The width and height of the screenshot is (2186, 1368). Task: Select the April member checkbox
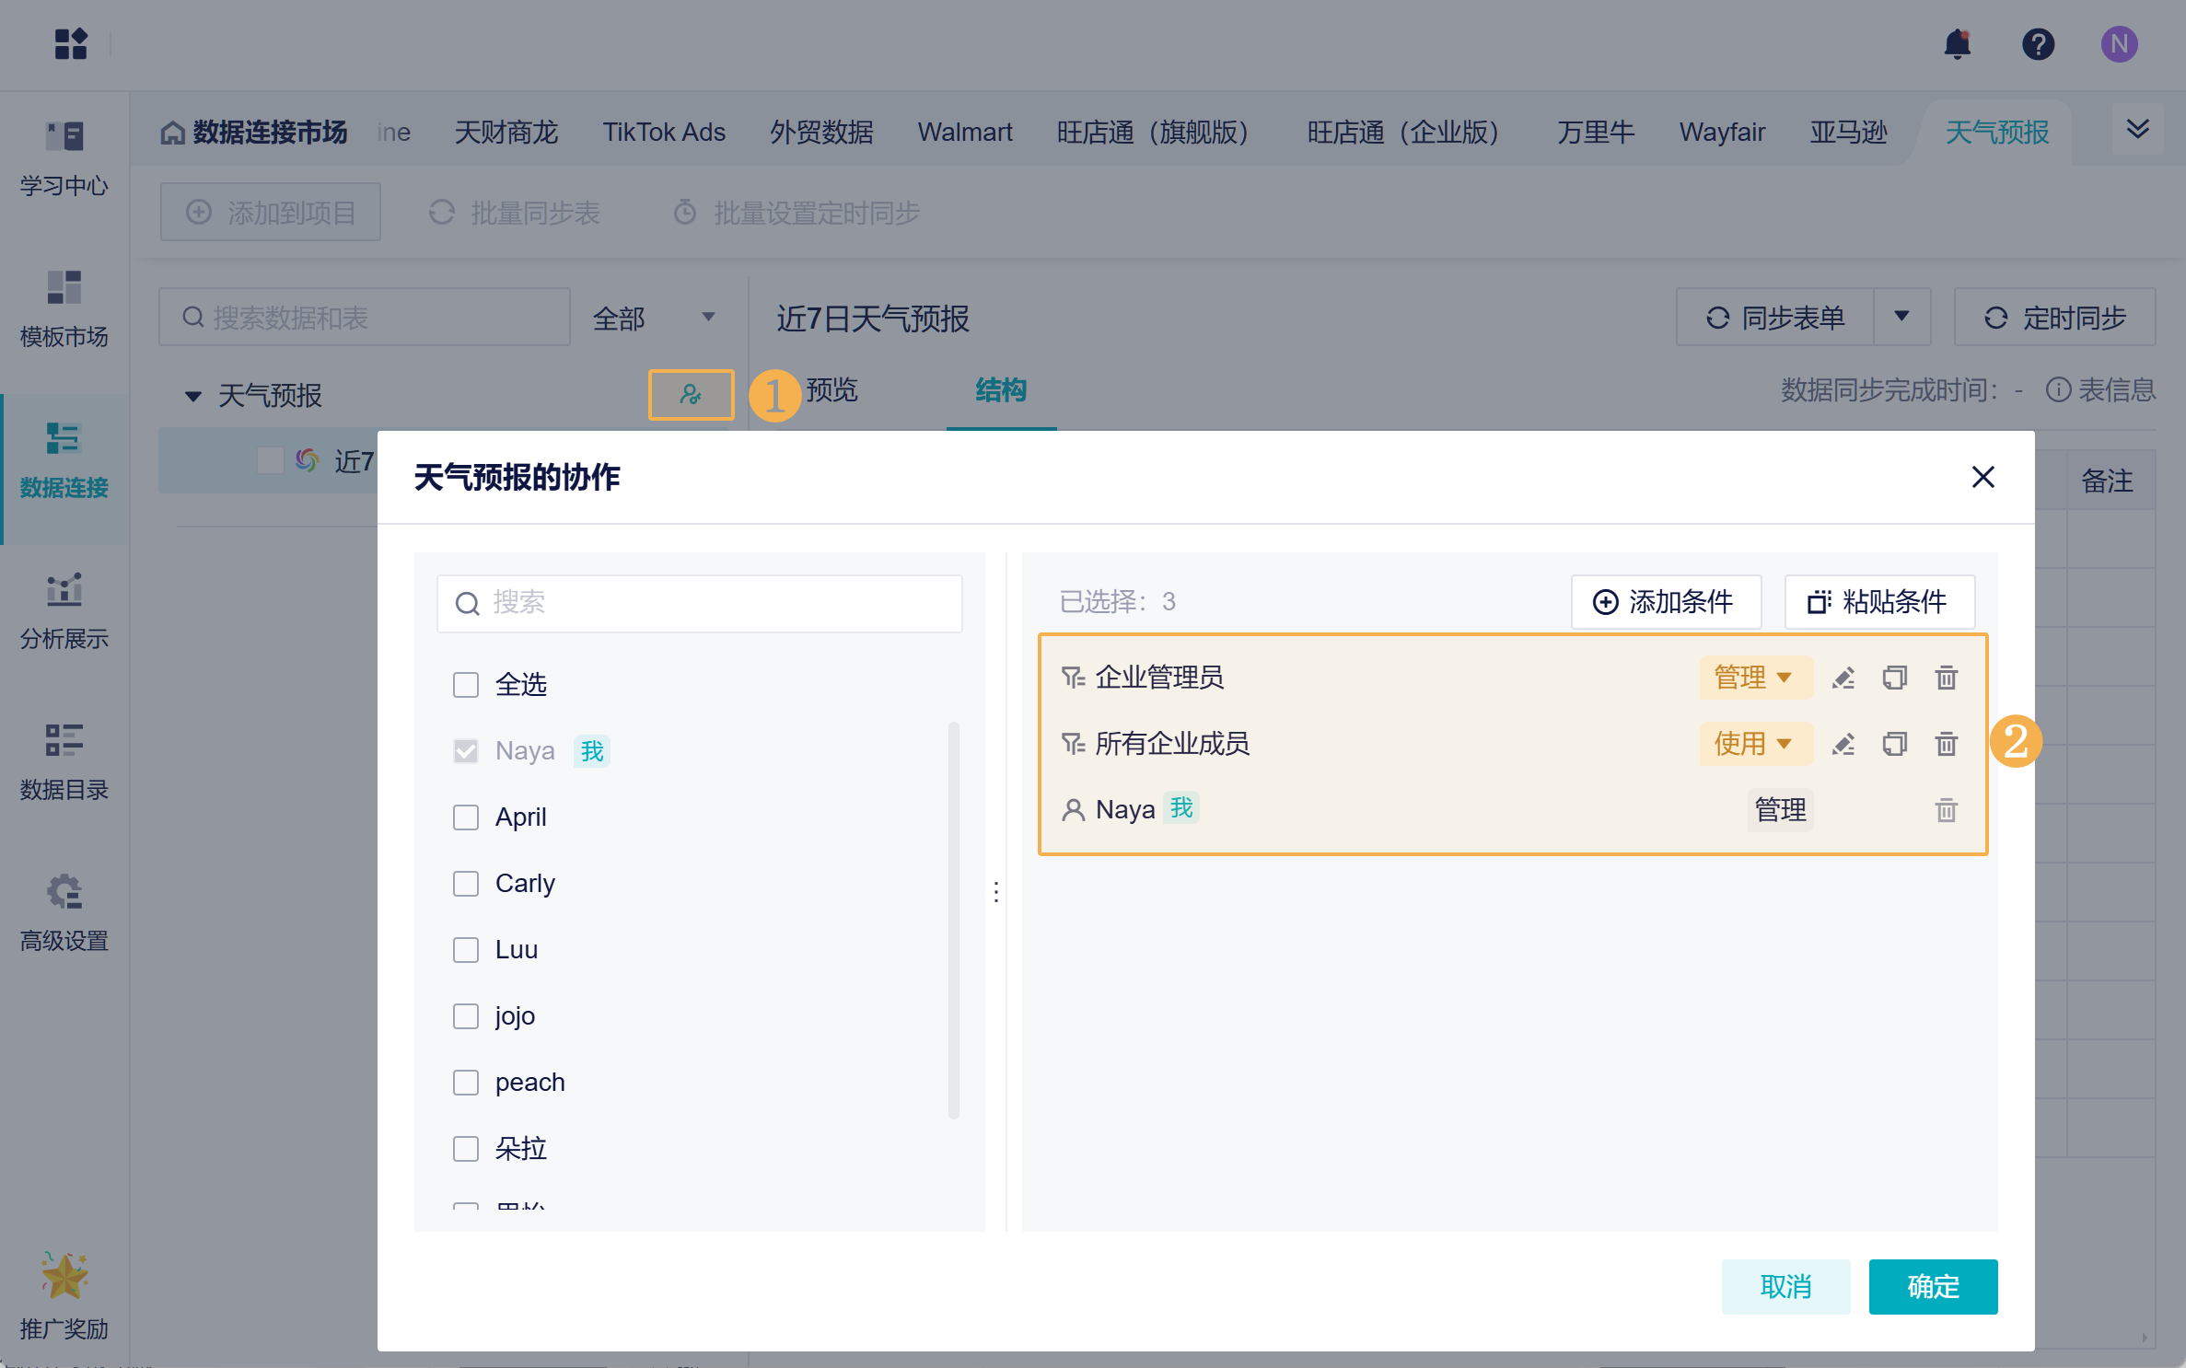[466, 817]
